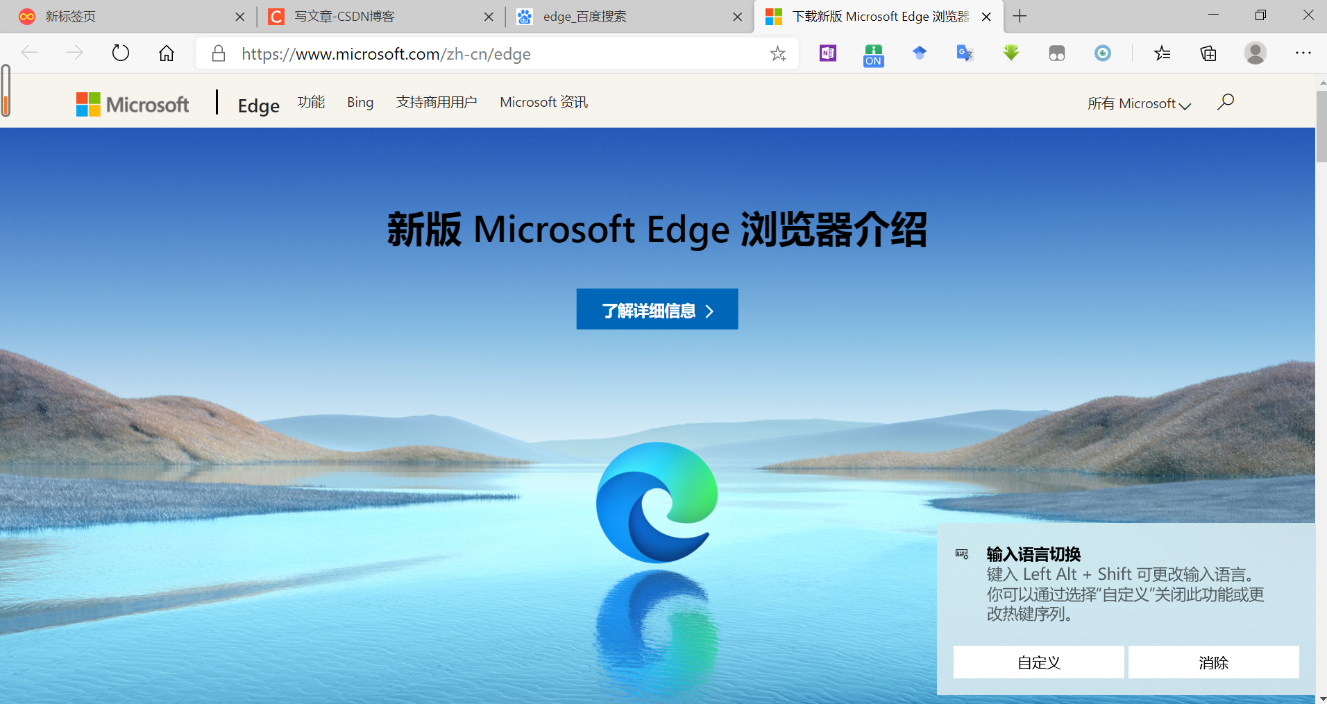Click the browser profile avatar icon
Viewport: 1327px width, 704px height.
1256,53
